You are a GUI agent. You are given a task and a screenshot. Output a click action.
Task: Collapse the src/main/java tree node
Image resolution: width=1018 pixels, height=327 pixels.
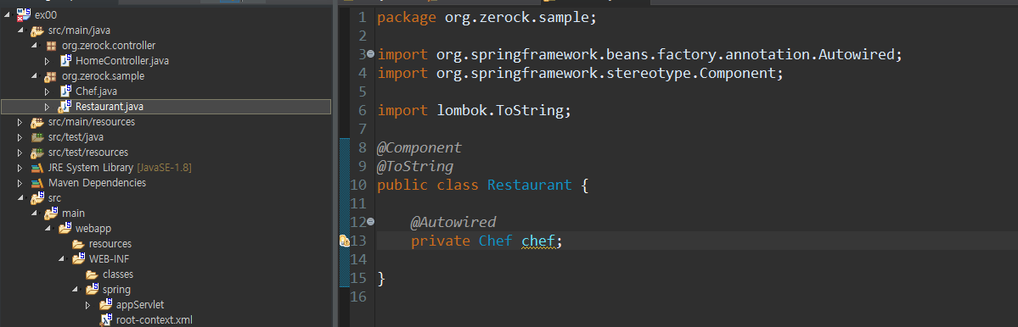[x=20, y=30]
